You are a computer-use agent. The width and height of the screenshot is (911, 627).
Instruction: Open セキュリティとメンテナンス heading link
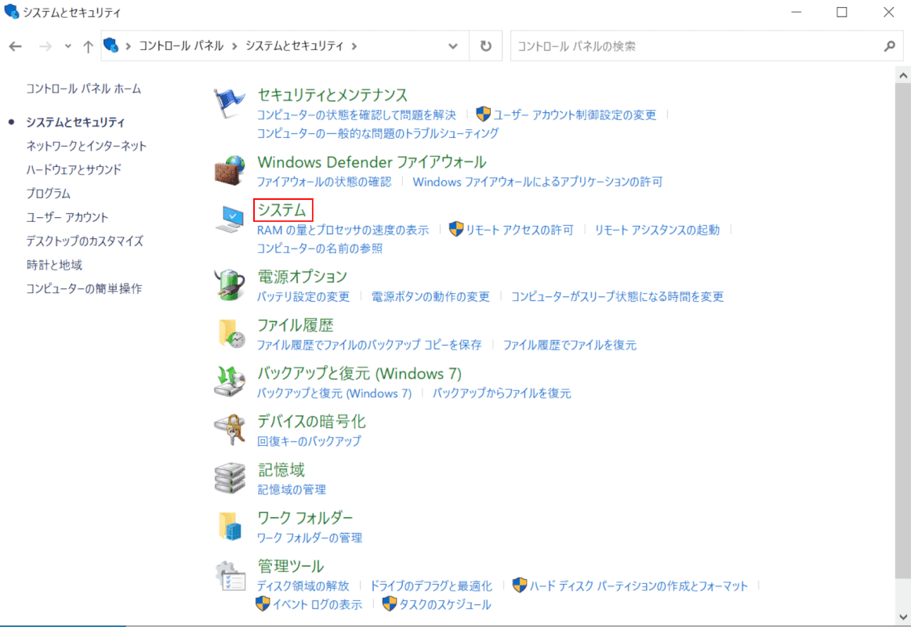point(332,95)
